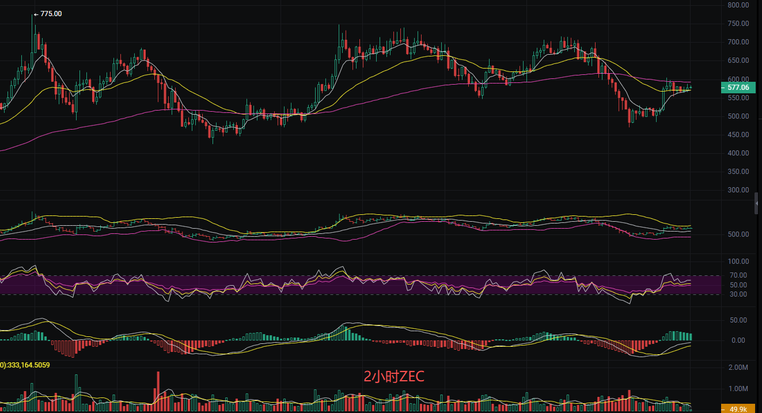Screen dimensions: 762x413
Task: Click the red 2小时ZEC text label
Action: [394, 377]
